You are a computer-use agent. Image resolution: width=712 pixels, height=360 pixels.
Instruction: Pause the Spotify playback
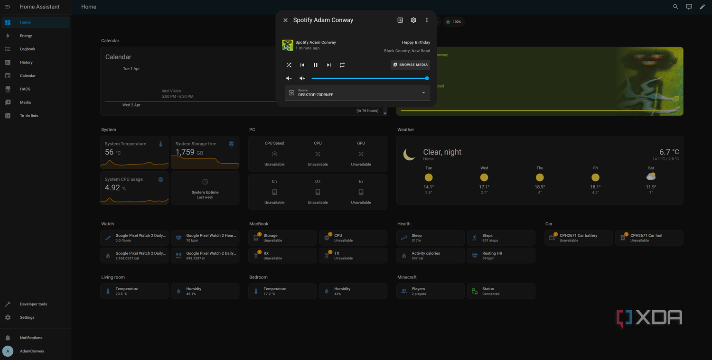(x=315, y=65)
